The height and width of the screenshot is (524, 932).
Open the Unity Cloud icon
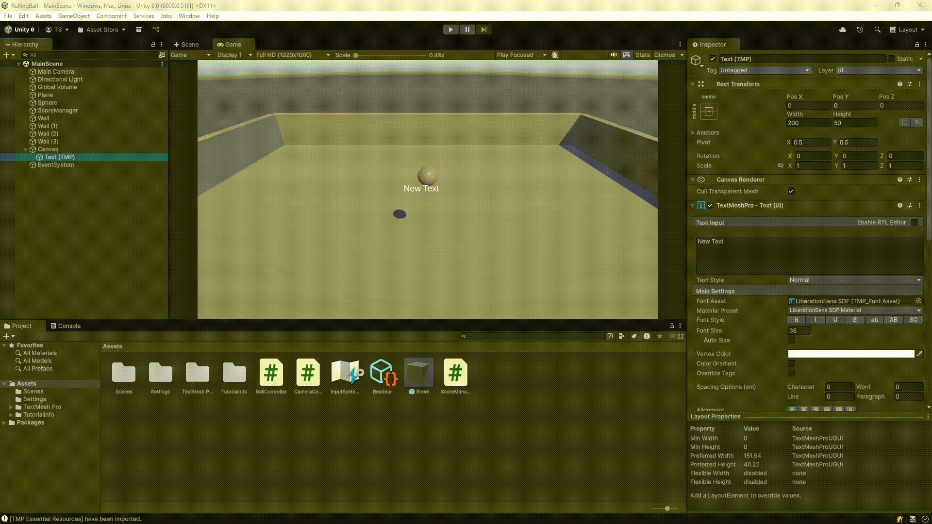(843, 30)
